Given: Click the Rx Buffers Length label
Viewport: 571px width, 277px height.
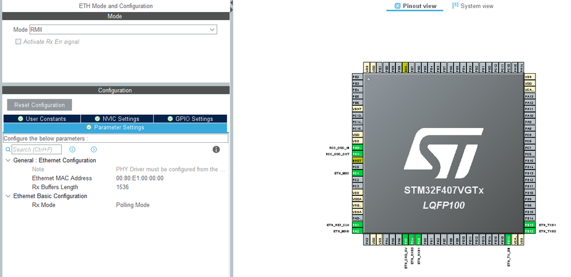Looking at the screenshot, I should 55,187.
